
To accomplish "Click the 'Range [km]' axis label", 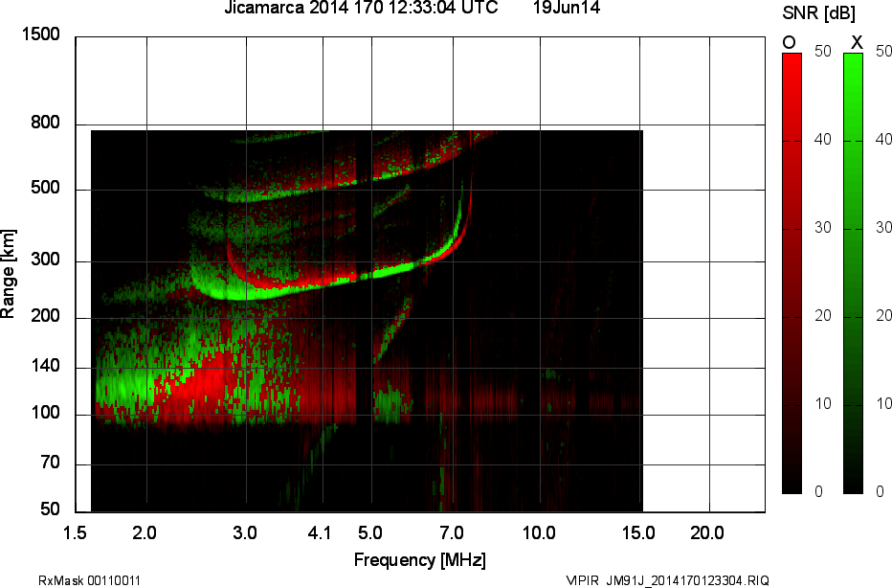I will click(8, 274).
